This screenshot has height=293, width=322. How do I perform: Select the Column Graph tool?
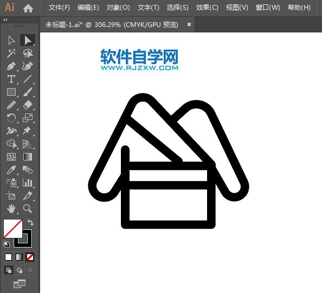(28, 183)
